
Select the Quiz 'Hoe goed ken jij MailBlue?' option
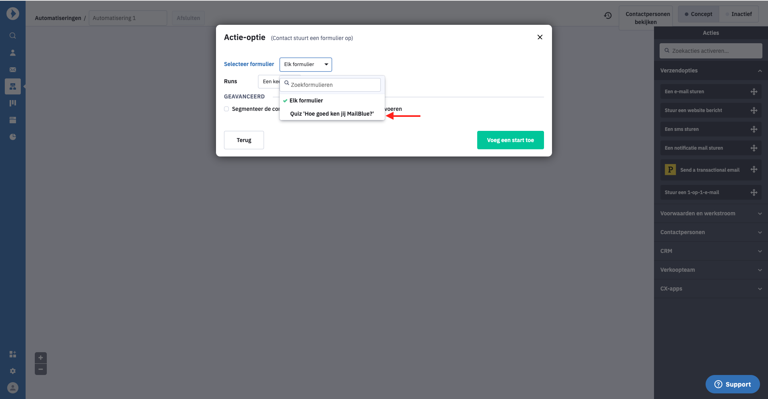click(x=332, y=114)
